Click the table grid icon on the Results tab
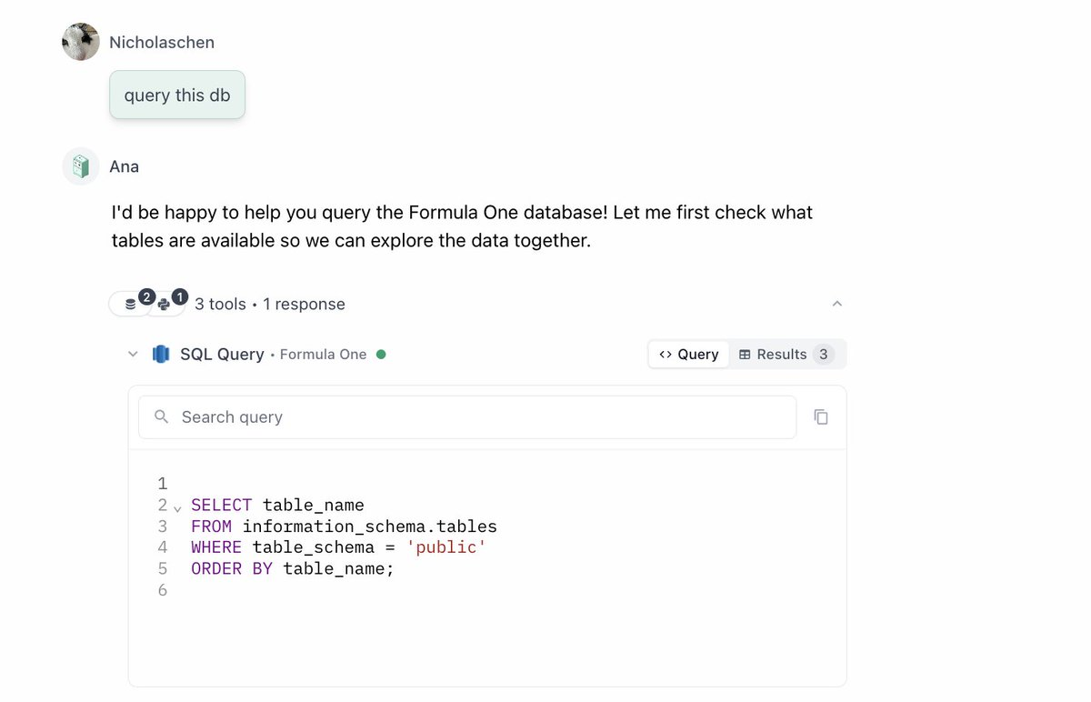Image resolution: width=1091 pixels, height=702 pixels. coord(746,354)
